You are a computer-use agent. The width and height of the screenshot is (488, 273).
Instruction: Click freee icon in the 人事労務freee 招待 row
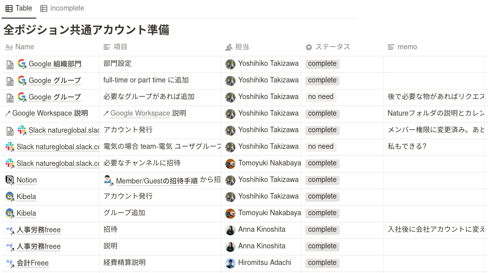10,230
